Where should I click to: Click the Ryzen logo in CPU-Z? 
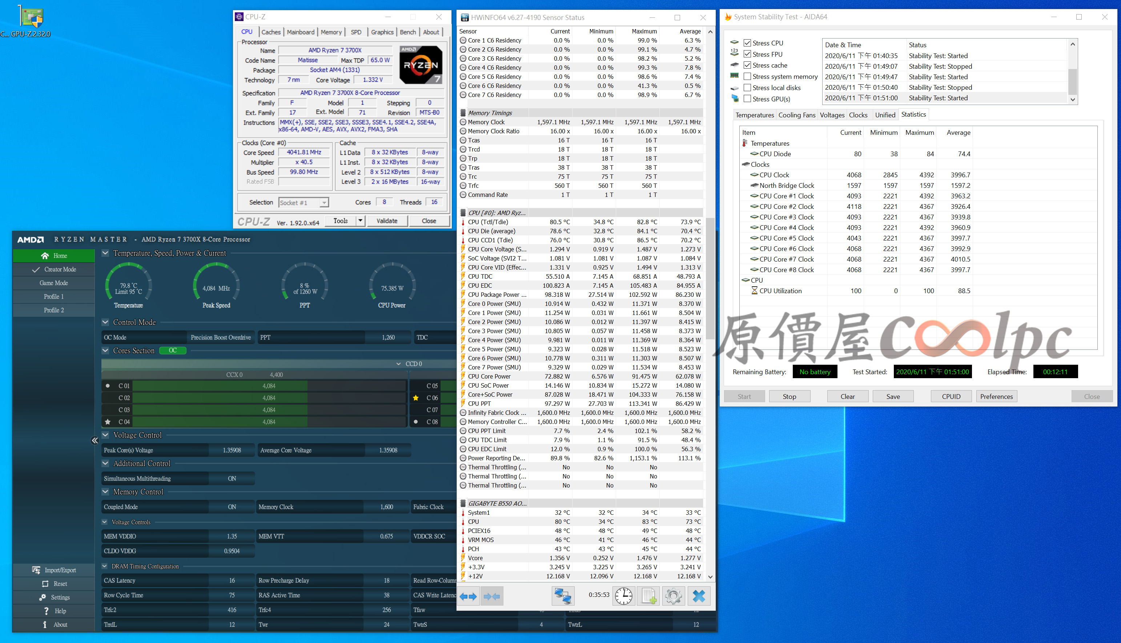tap(421, 65)
